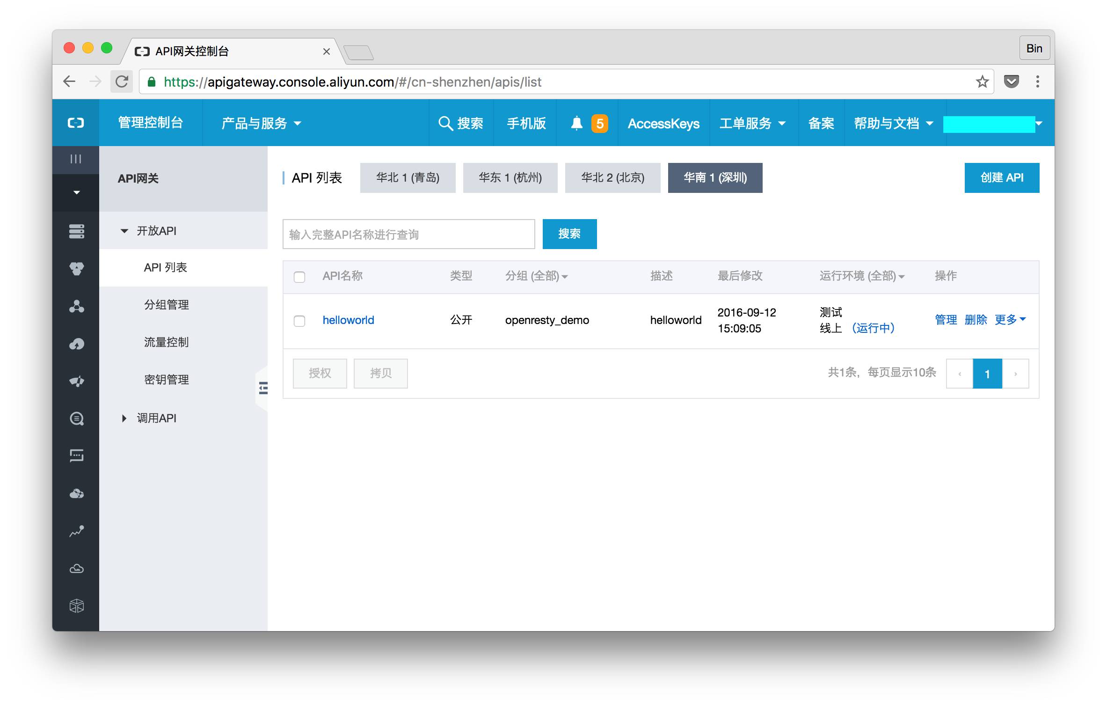Click 手机版 in the header
Image resolution: width=1107 pixels, height=706 pixels.
[526, 123]
